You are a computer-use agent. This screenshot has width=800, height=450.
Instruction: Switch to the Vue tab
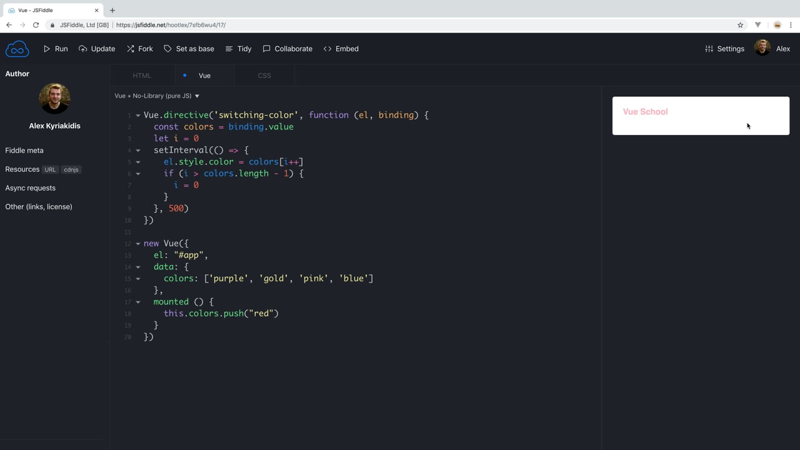point(204,76)
